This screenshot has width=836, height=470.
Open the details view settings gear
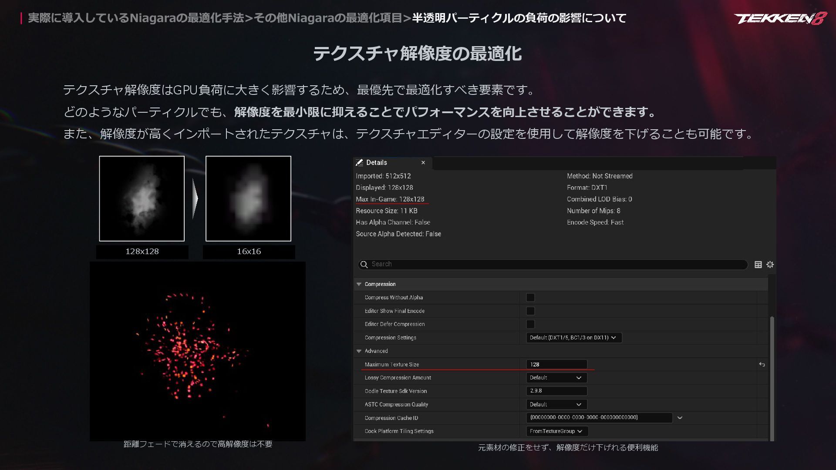point(770,265)
